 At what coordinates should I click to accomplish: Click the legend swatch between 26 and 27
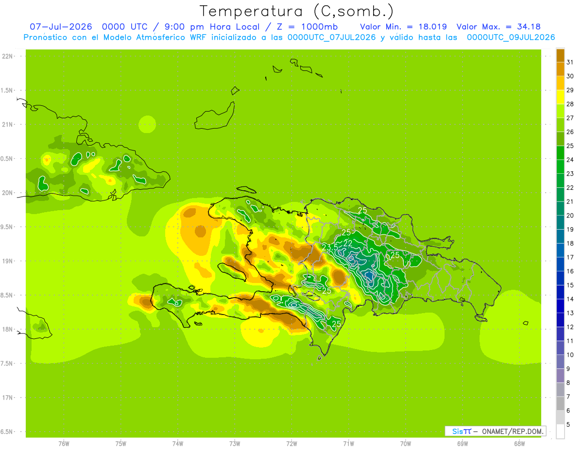(560, 125)
